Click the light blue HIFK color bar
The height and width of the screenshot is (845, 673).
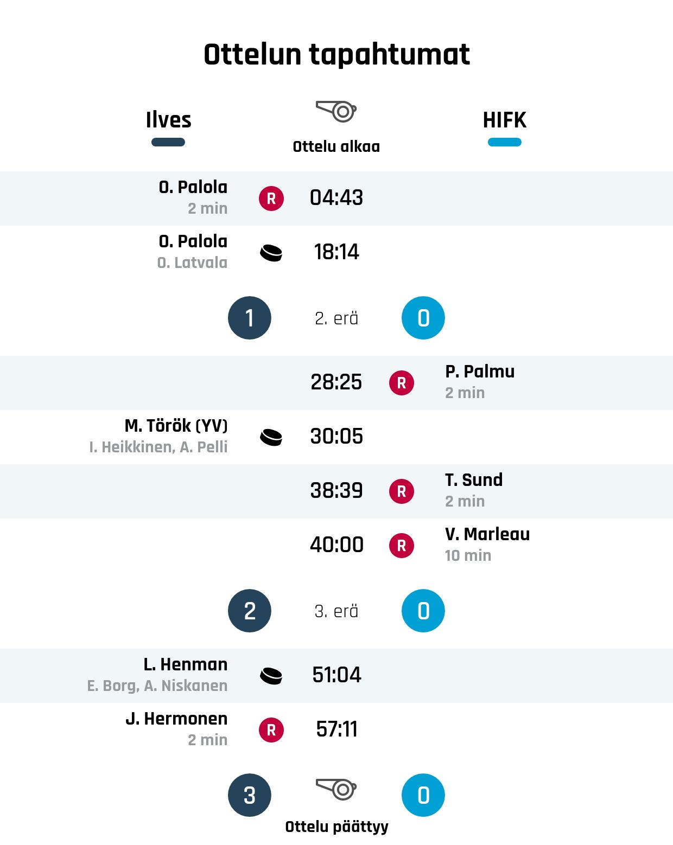coord(504,142)
